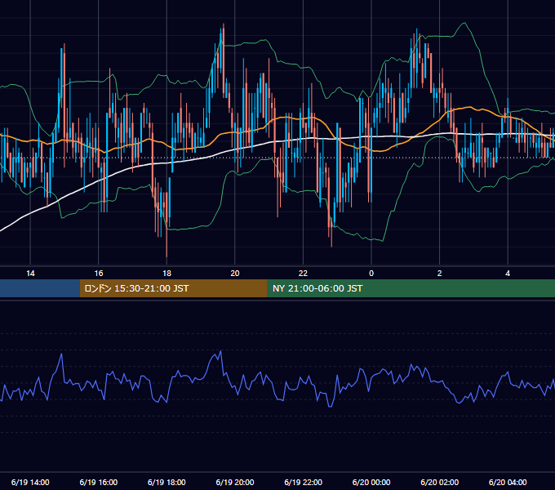Viewport: 555px width, 490px height.
Task: Click the 6/19 16:00 date label
Action: point(99,482)
